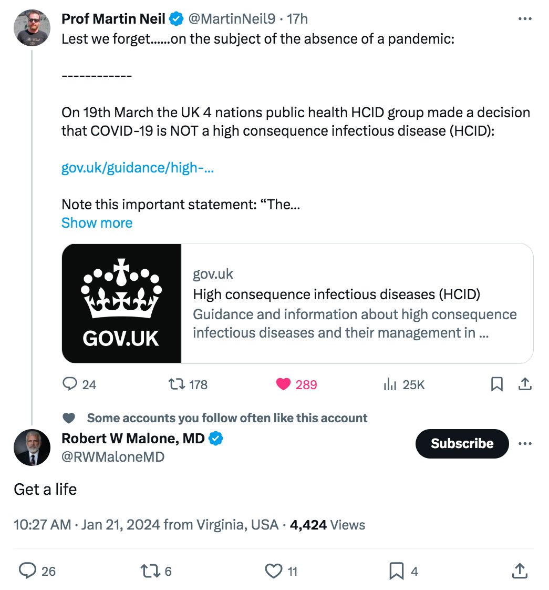Open the GOV.UK HCID link card
549x590 pixels.
point(297,303)
